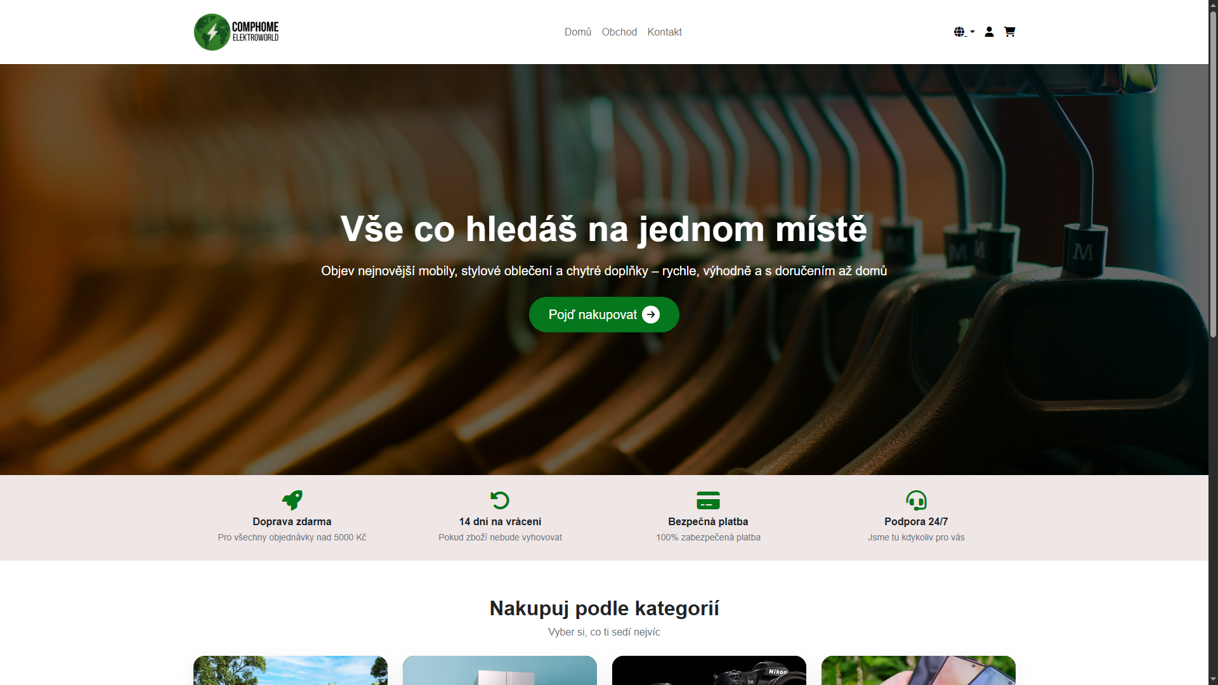
Task: Click the headset support icon
Action: [916, 500]
